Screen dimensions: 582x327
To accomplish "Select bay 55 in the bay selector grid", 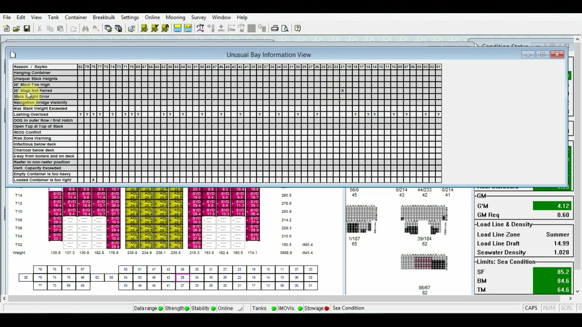I will 125,269.
